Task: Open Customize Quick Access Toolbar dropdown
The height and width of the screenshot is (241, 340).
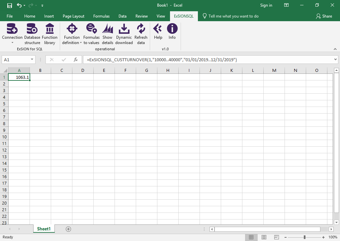Action: (42, 5)
